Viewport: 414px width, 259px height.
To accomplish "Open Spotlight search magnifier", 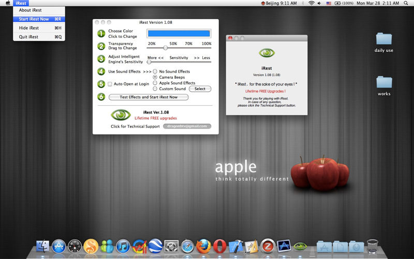I will point(406,3).
